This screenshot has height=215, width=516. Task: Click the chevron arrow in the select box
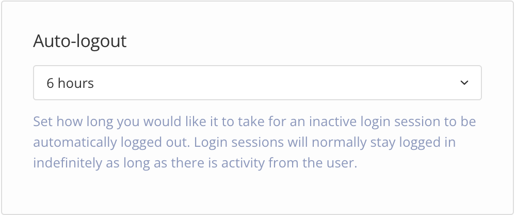pos(464,83)
